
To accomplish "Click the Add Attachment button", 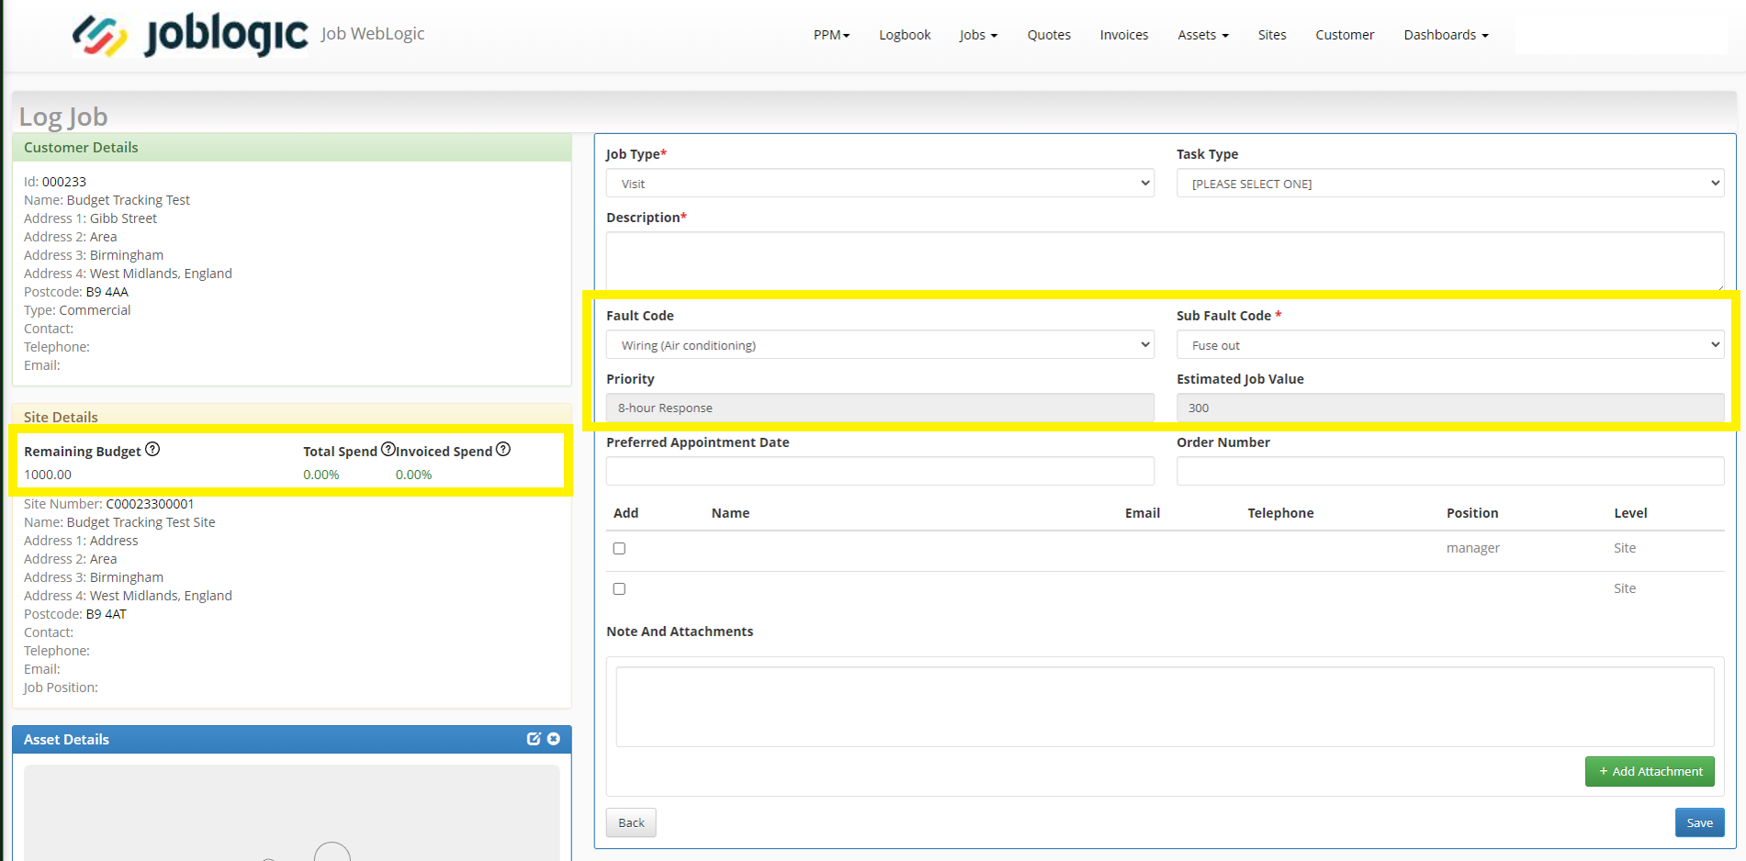I will pyautogui.click(x=1650, y=771).
